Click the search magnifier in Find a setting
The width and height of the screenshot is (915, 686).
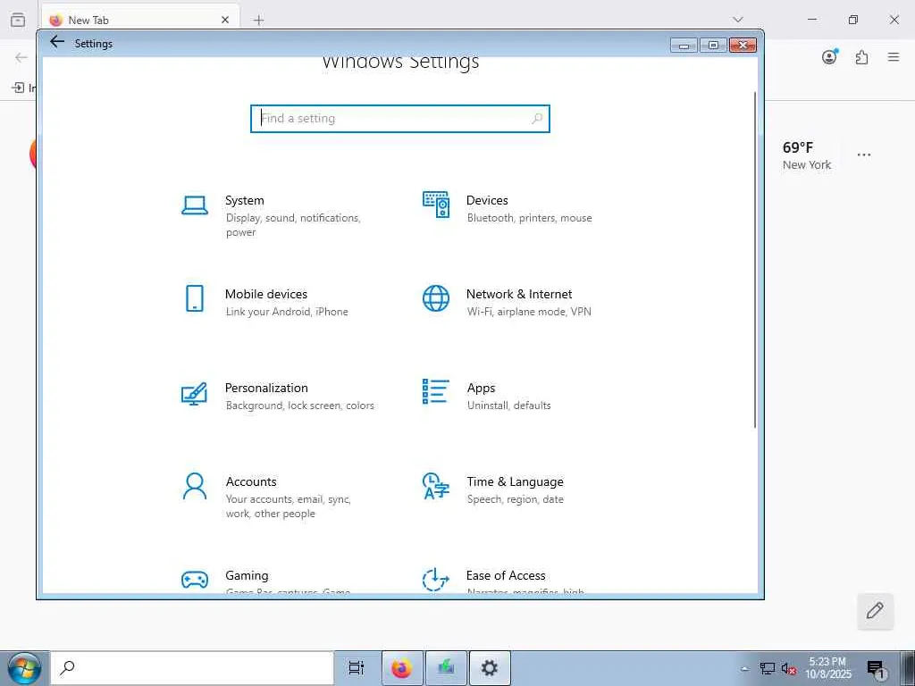[537, 119]
